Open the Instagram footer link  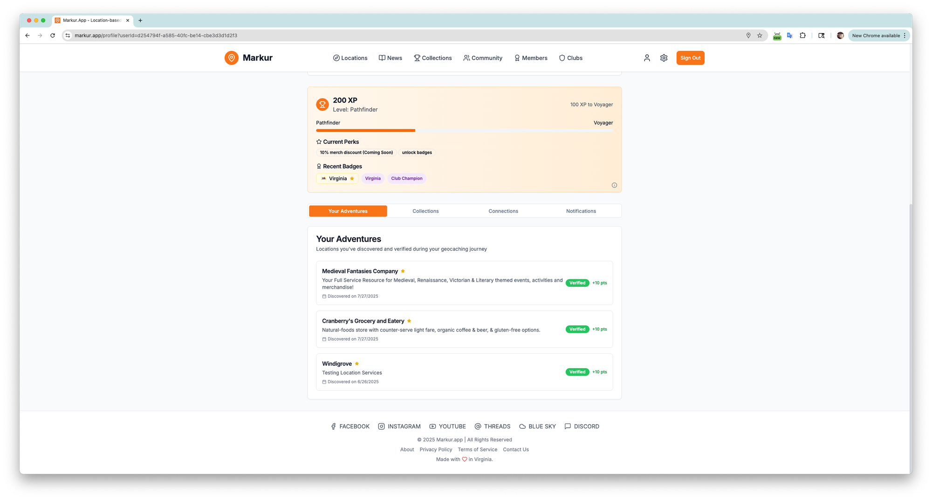[x=399, y=426]
